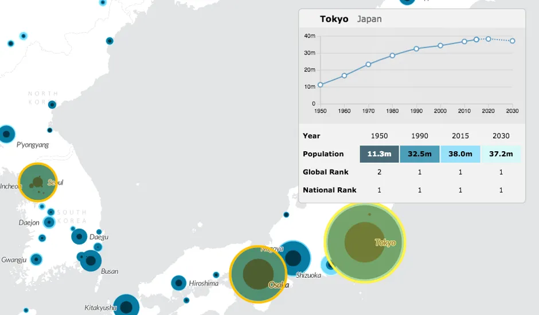
Task: Click the Hiroshima map label
Action: click(204, 283)
